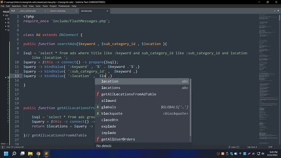
Task: Open the Find menu
Action: click(25, 6)
